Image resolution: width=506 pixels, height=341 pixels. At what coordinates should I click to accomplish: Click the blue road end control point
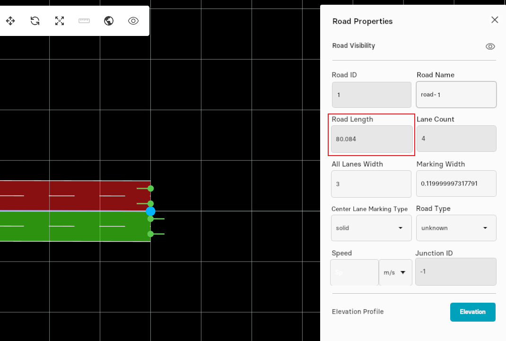[150, 211]
